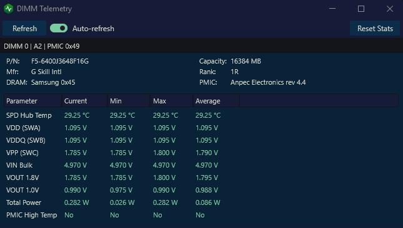Click the Capacity: field label
The height and width of the screenshot is (228, 403).
pyautogui.click(x=213, y=61)
